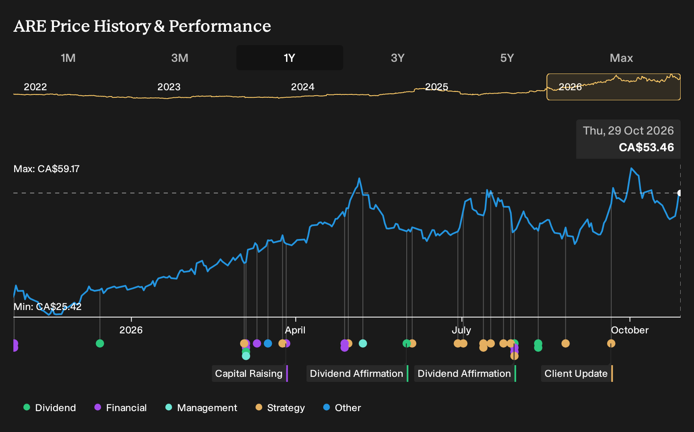This screenshot has height=432, width=694.
Task: Click 2024 on the overview timeline
Action: pos(303,87)
